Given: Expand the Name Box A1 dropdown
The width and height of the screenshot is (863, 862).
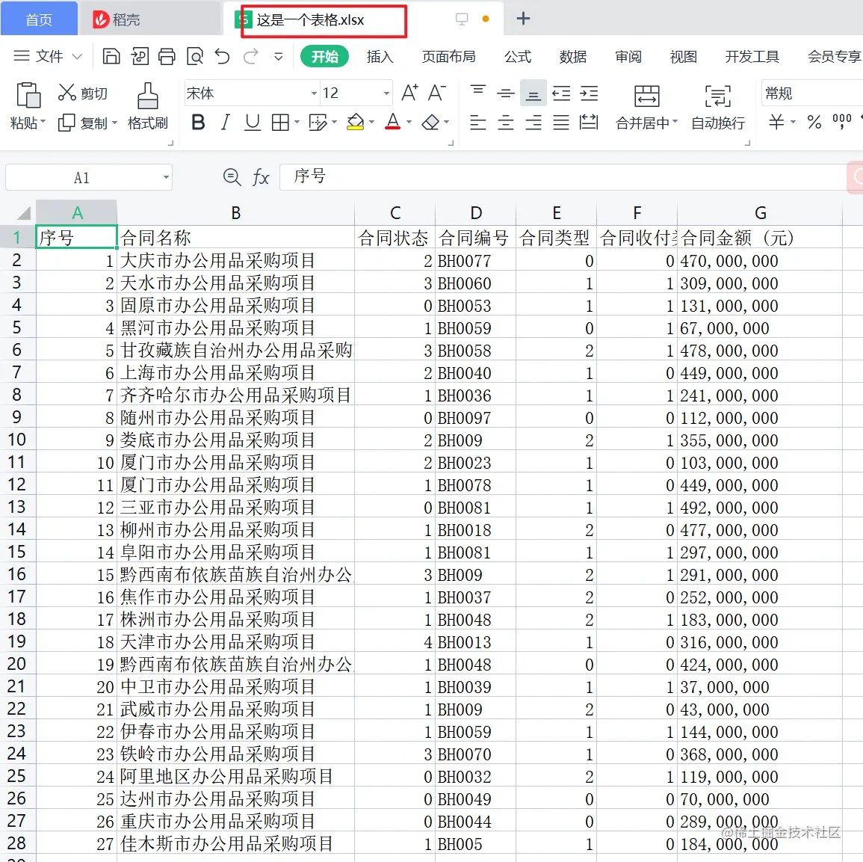Looking at the screenshot, I should click(x=166, y=177).
